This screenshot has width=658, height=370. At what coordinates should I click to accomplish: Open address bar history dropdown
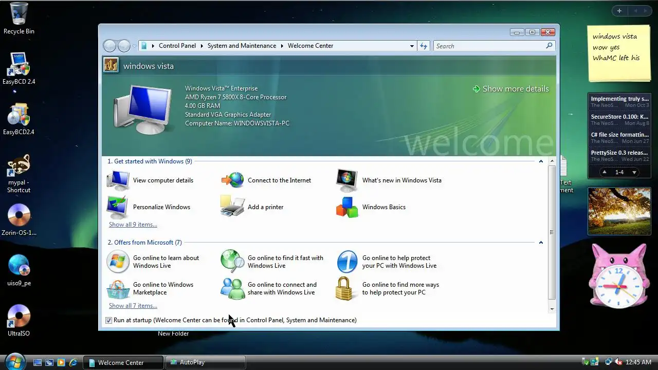tap(412, 46)
